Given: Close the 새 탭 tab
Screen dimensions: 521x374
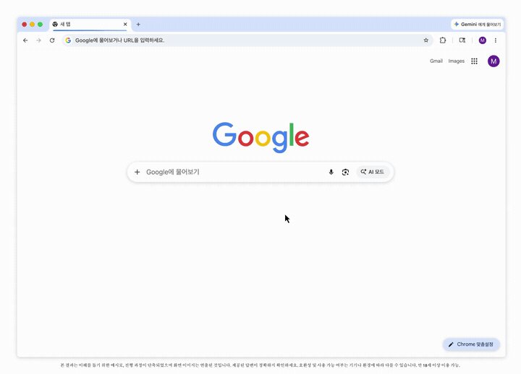Looking at the screenshot, I should point(125,25).
